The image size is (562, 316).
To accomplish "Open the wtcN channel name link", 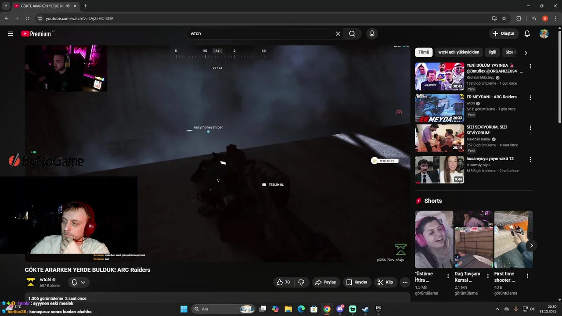I will [46, 280].
